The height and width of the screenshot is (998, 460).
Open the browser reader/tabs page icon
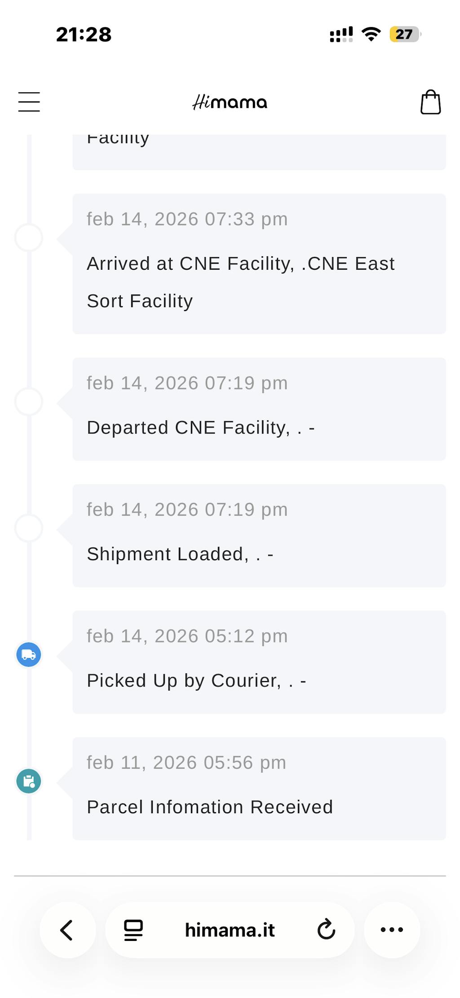(133, 930)
